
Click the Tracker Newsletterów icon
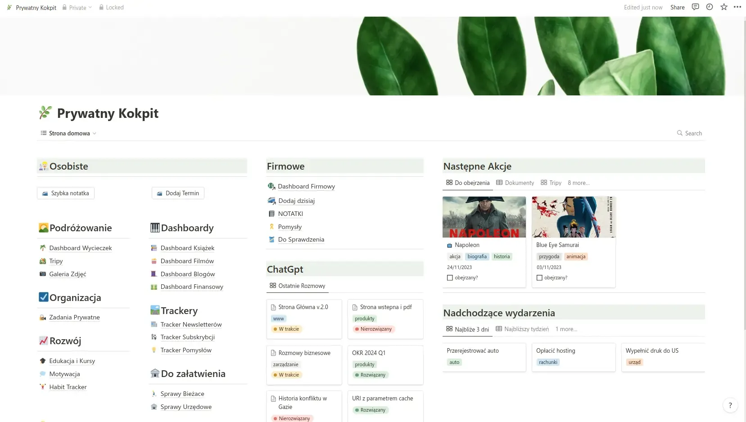coord(154,324)
